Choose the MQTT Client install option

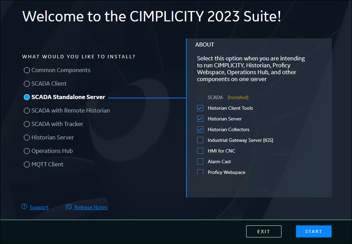pos(27,164)
